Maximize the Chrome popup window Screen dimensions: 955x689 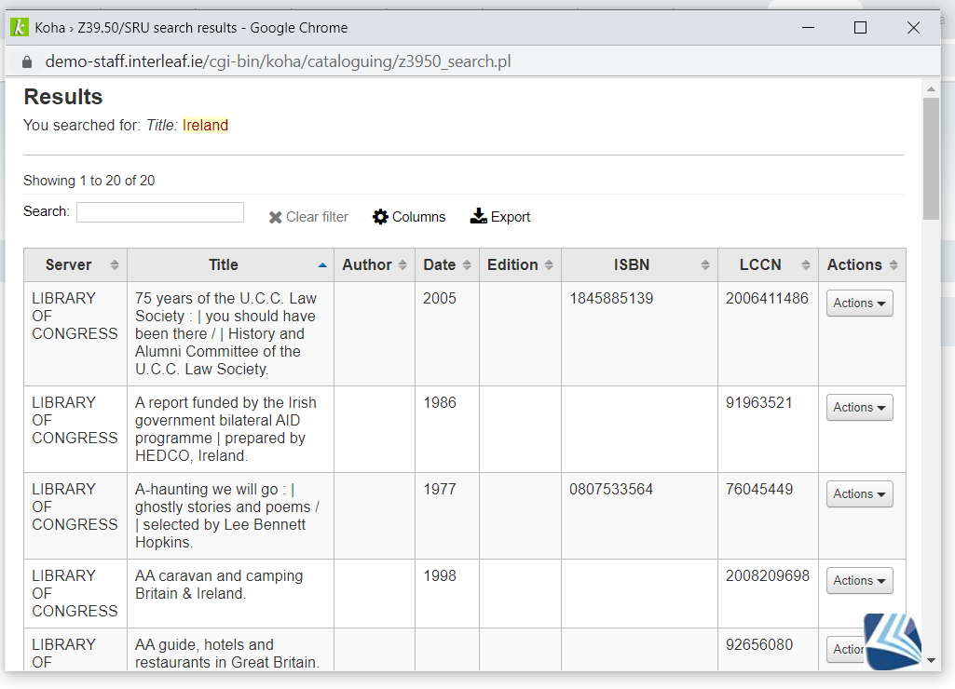coord(860,27)
